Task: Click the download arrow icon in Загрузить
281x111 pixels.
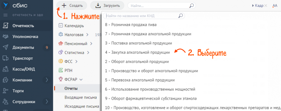Action: point(98,6)
